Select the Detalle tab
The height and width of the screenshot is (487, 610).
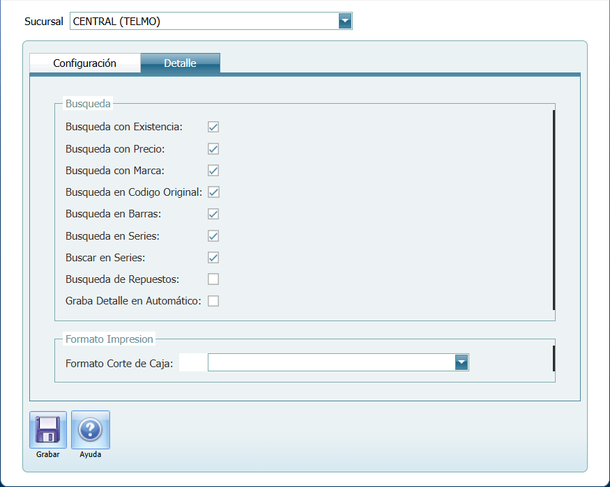click(x=180, y=63)
